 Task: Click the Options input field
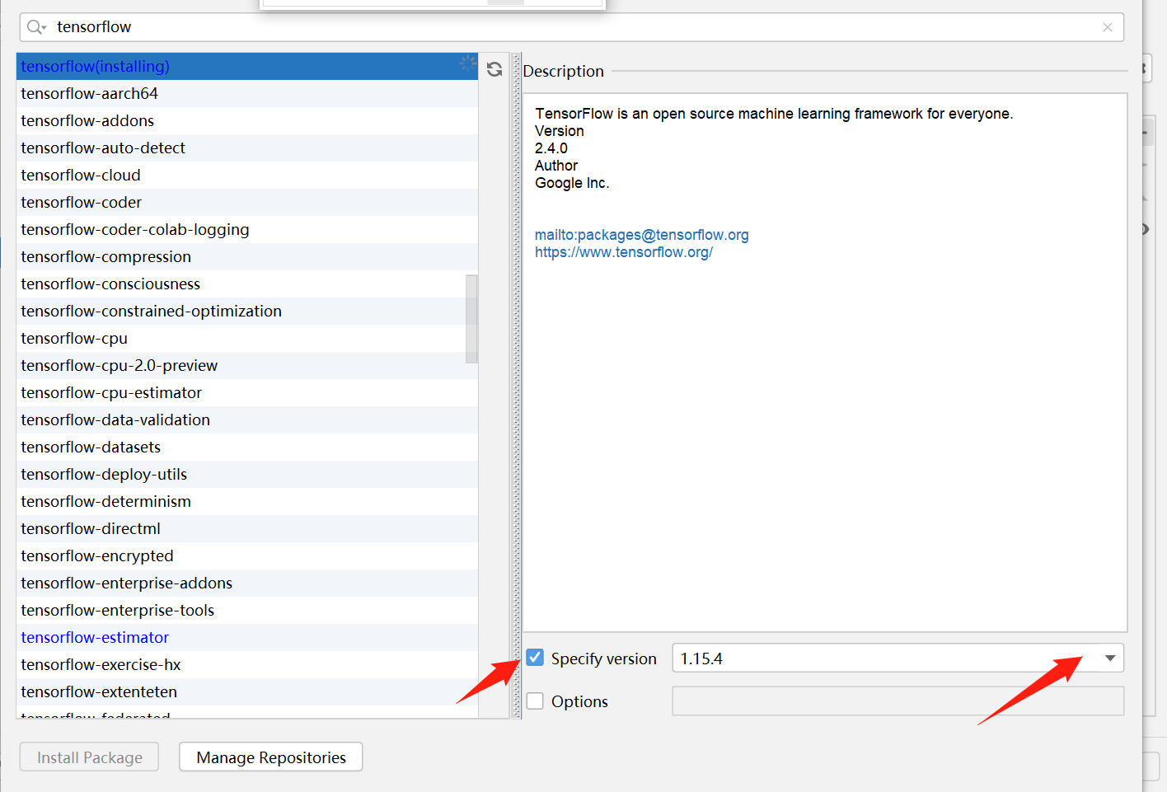coord(898,701)
